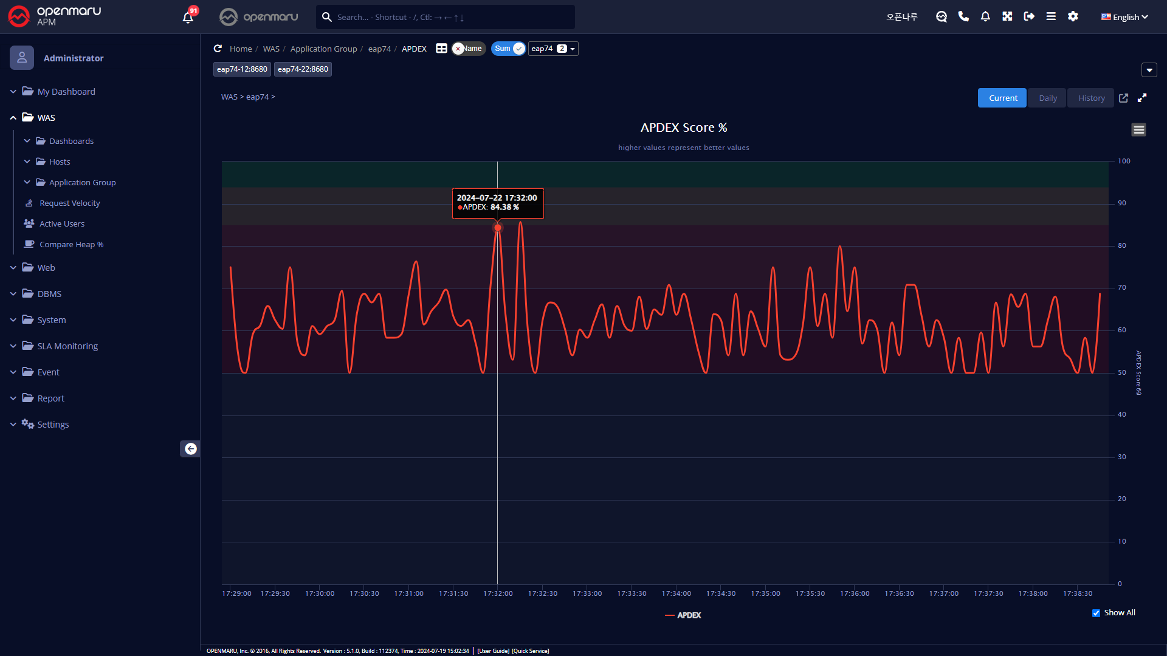This screenshot has width=1167, height=656.
Task: Click the notification bell with 91 badge
Action: (188, 17)
